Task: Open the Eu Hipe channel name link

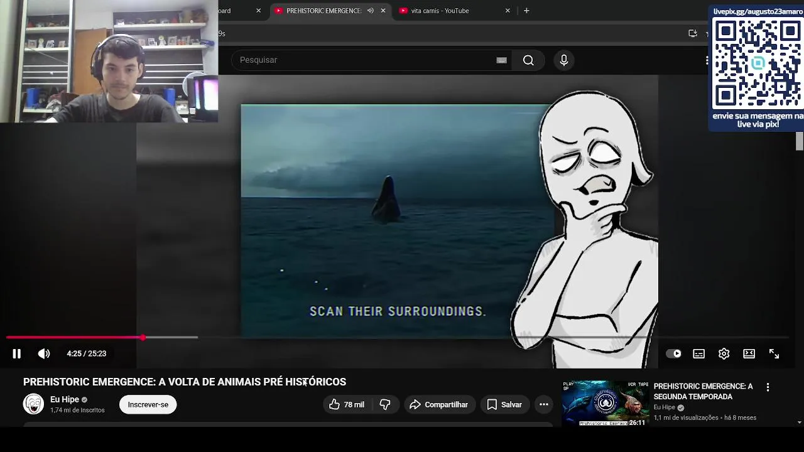Action: point(65,400)
